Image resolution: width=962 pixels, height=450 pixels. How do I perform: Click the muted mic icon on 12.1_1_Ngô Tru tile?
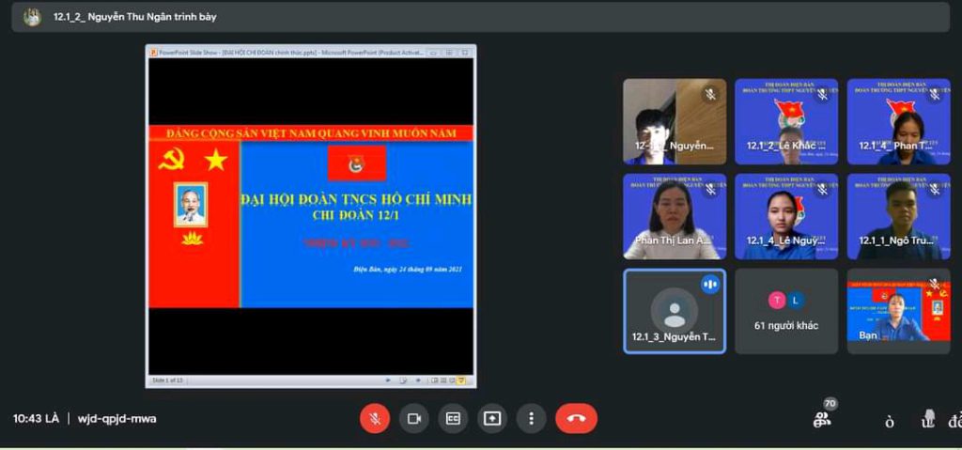pos(935,190)
